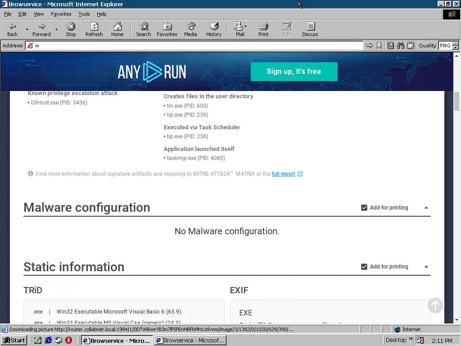Screen dimensions: 461x346
Task: Open the Favorites menu
Action: click(61, 14)
